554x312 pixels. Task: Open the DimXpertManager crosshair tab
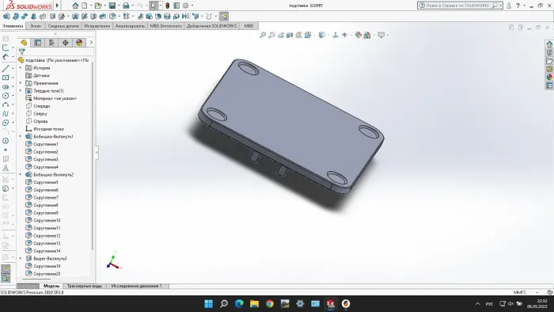[66, 43]
